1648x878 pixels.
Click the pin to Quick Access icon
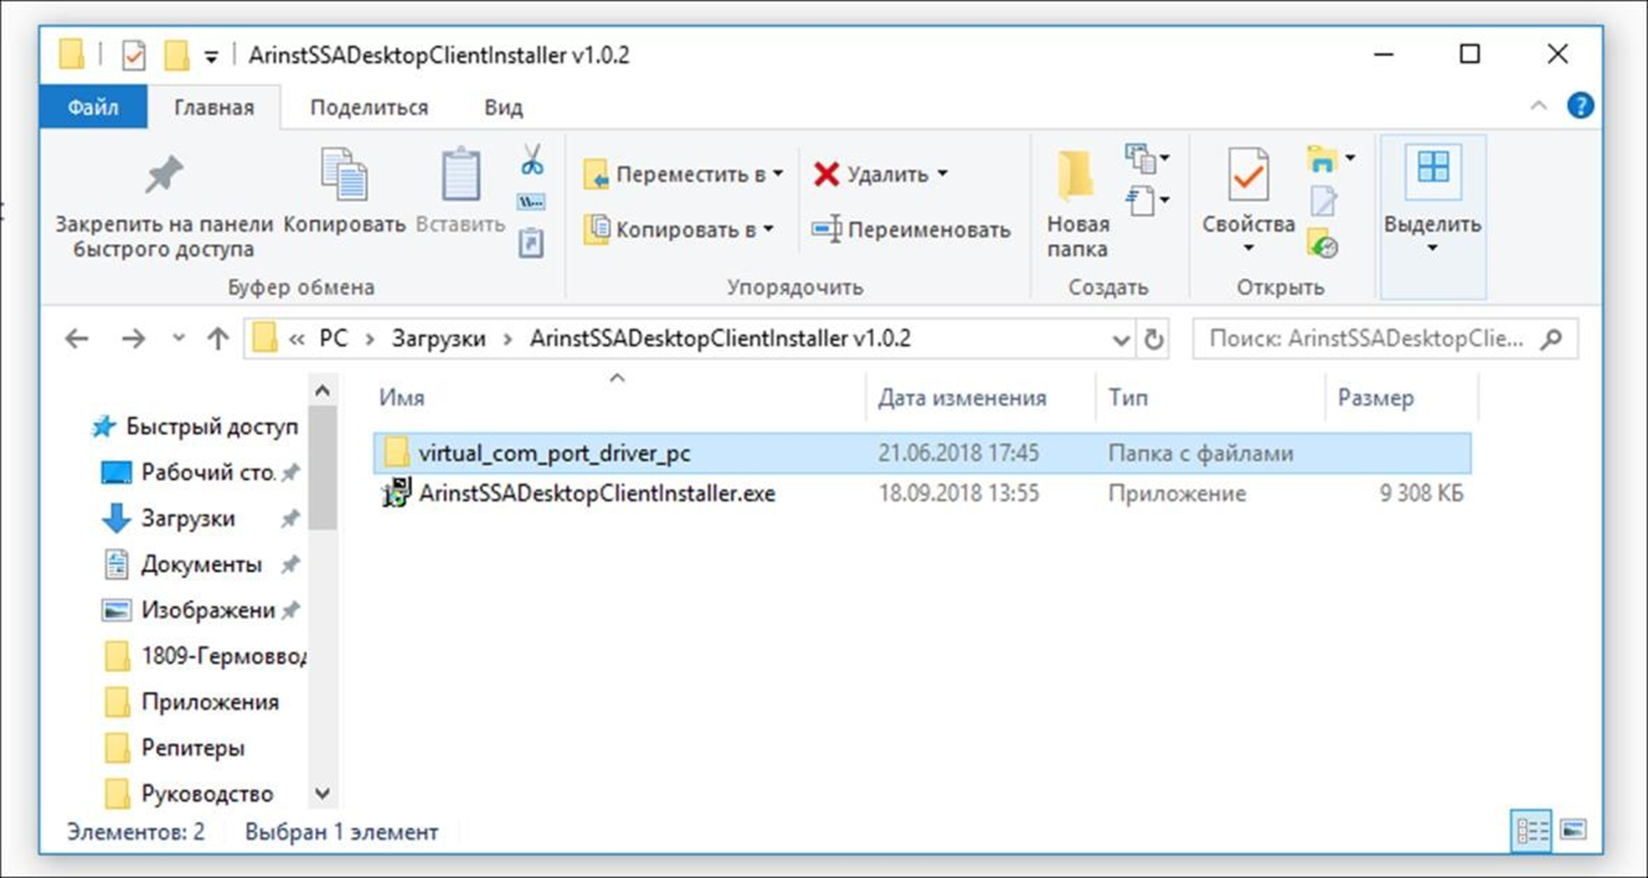(164, 175)
